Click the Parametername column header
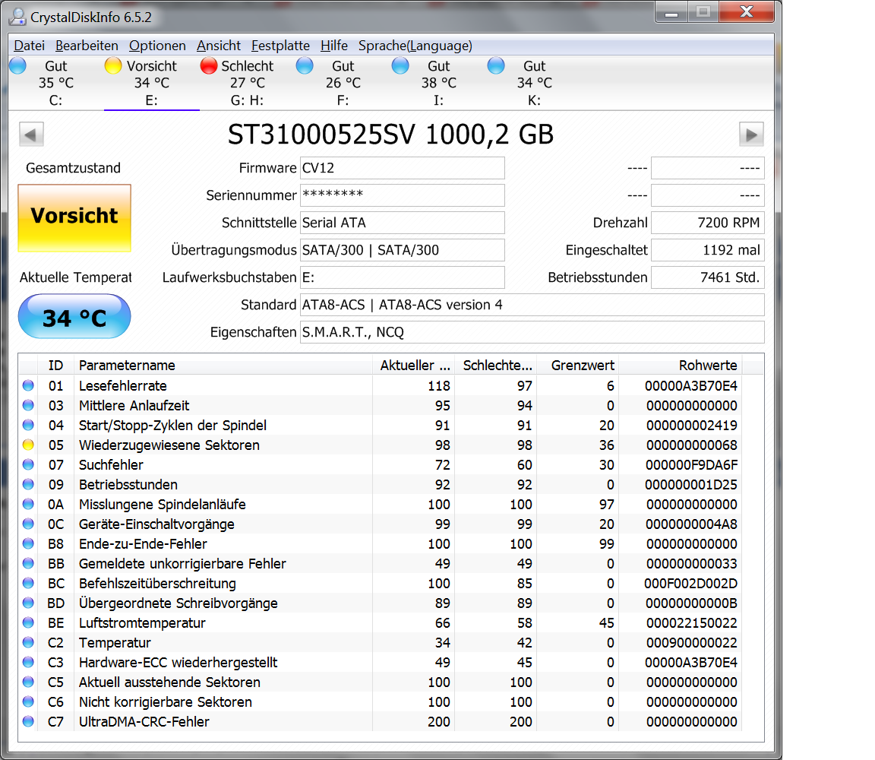Screen dimensions: 875x760 click(223, 366)
